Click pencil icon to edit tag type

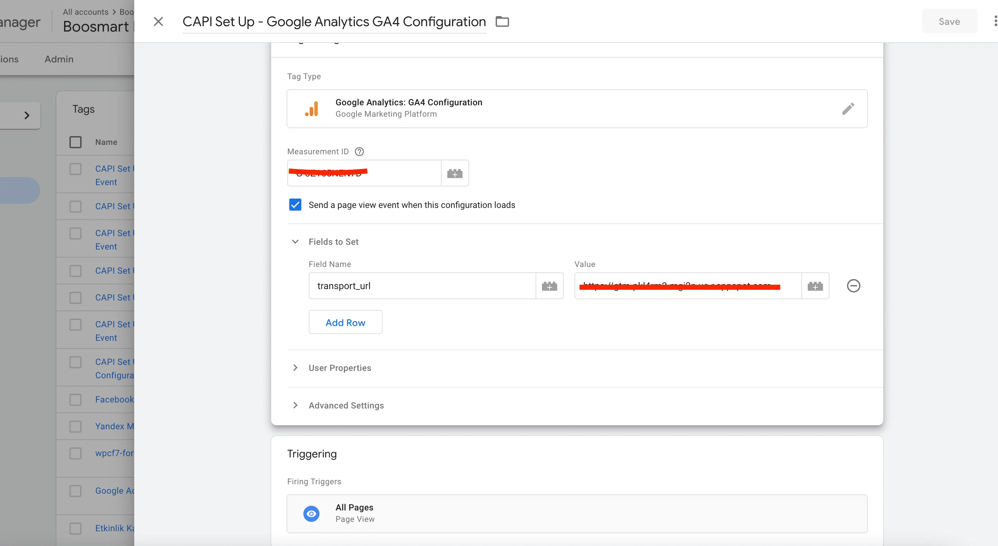(847, 109)
